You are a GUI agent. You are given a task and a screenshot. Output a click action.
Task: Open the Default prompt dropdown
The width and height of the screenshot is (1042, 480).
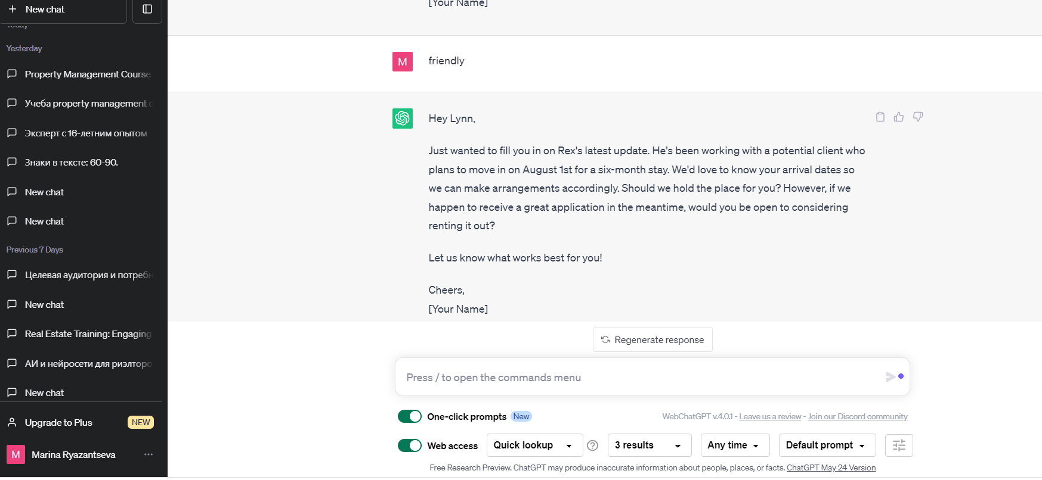[827, 445]
